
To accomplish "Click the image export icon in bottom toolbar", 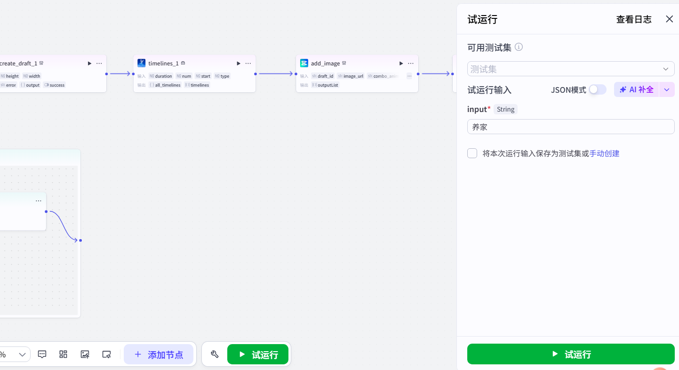I will coord(85,354).
